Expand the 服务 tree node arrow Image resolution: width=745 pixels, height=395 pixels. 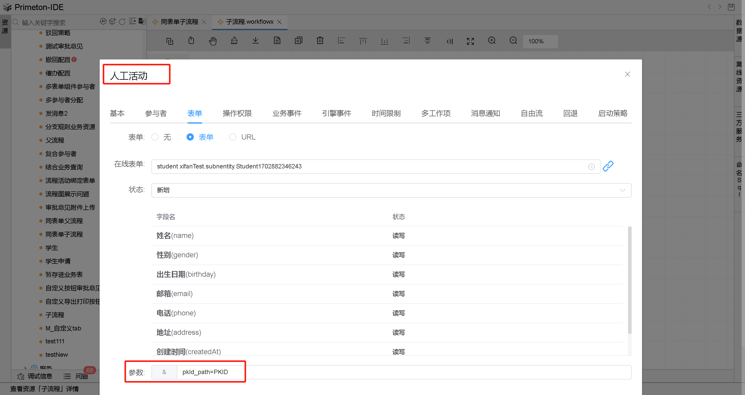(26, 368)
